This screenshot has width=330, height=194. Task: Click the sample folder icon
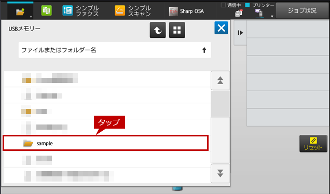pos(28,143)
